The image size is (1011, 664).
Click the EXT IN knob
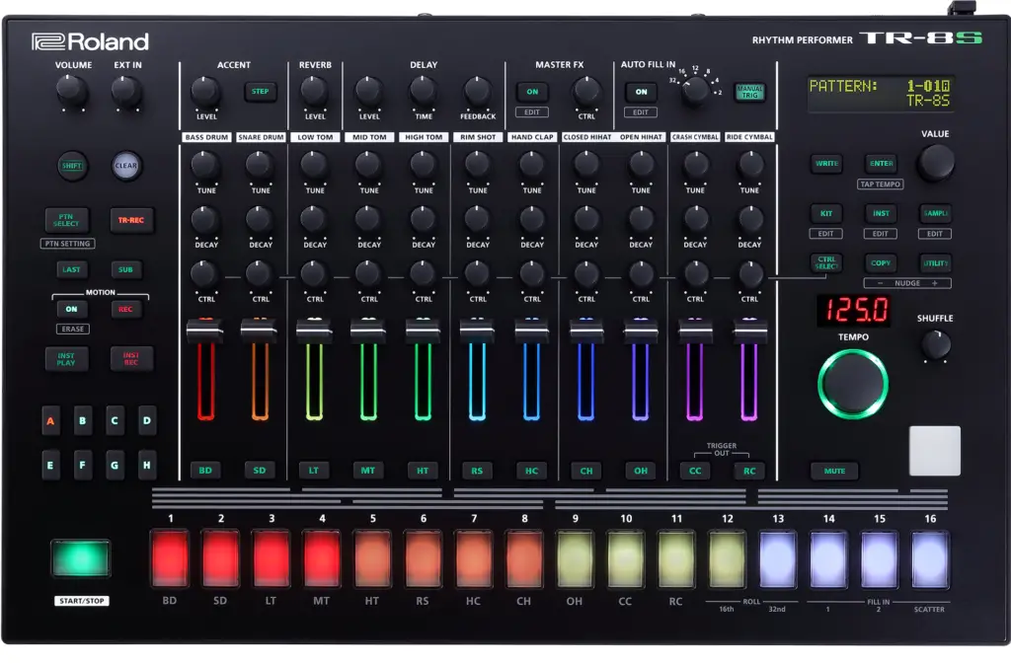(x=126, y=91)
